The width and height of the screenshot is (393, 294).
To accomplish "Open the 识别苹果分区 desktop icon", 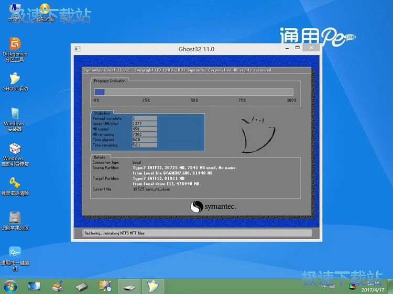I will [x=15, y=221].
